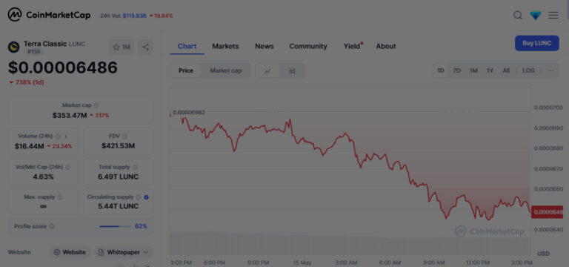Click the red current price label on axis
The height and width of the screenshot is (267, 569).
coord(548,212)
